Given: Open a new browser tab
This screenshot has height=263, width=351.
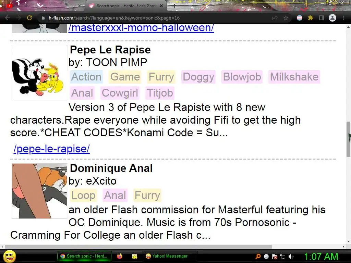Looking at the screenshot, I should click(x=174, y=6).
